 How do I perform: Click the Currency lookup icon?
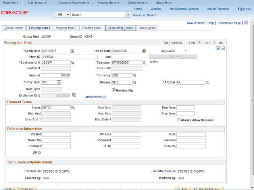tap(135, 75)
